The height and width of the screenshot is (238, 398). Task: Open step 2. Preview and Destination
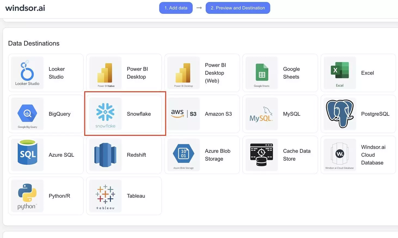(x=238, y=8)
